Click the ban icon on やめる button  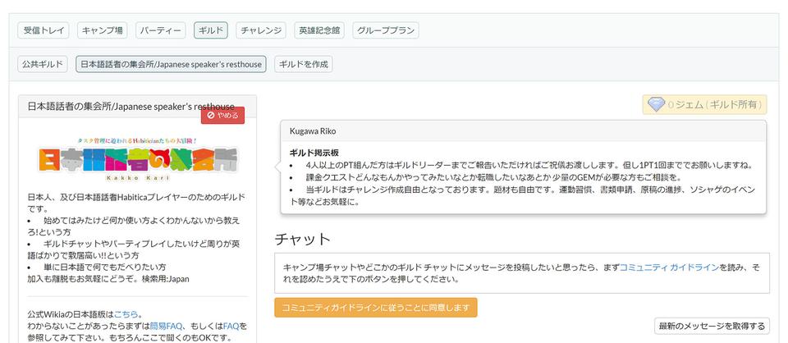[211, 115]
